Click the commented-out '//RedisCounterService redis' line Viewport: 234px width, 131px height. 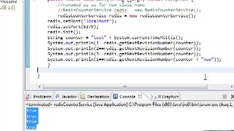click(129, 10)
